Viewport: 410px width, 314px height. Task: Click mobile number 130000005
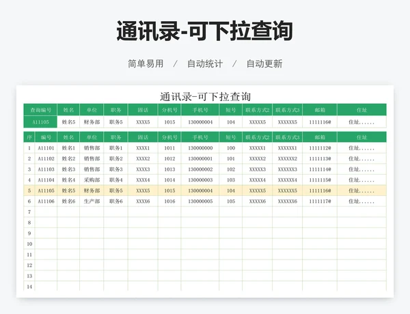point(200,201)
